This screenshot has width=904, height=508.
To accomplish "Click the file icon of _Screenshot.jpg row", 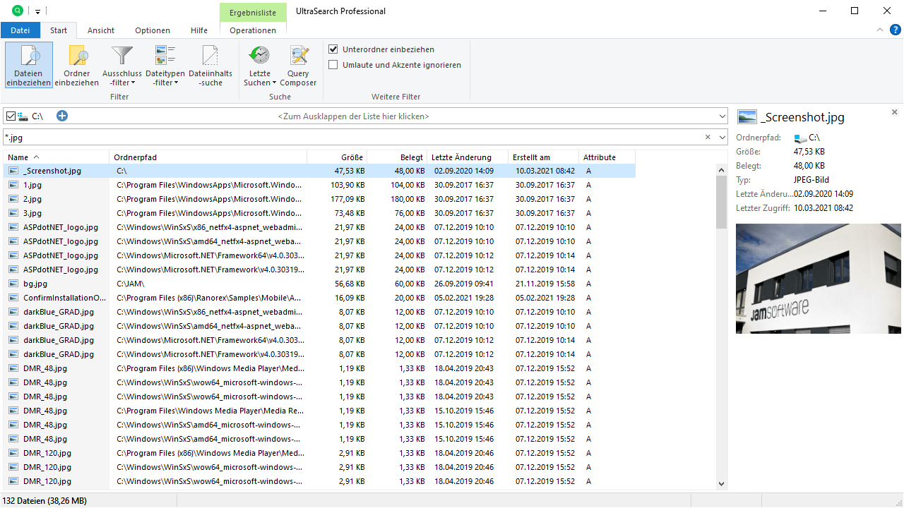I will pos(13,171).
